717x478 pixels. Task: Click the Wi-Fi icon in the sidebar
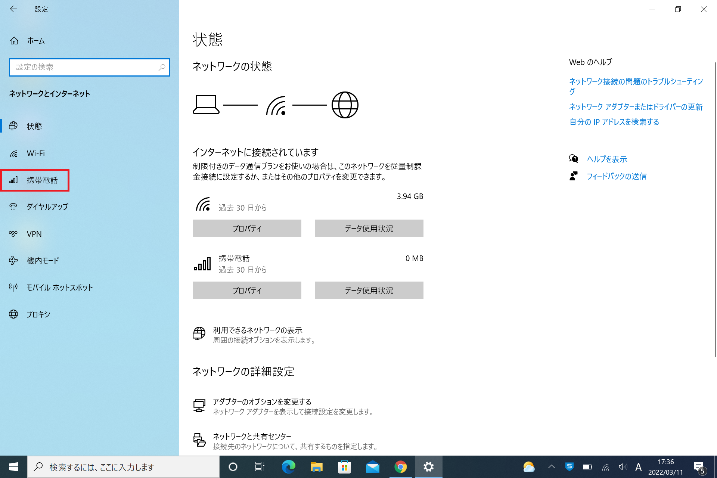pos(13,153)
